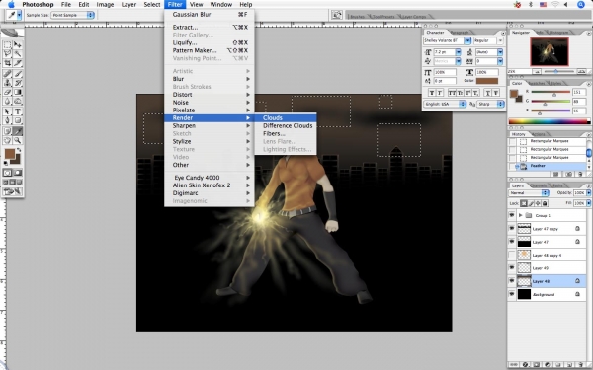The height and width of the screenshot is (370, 593).
Task: Click the Bluetooth menu bar icon
Action: [x=531, y=5]
